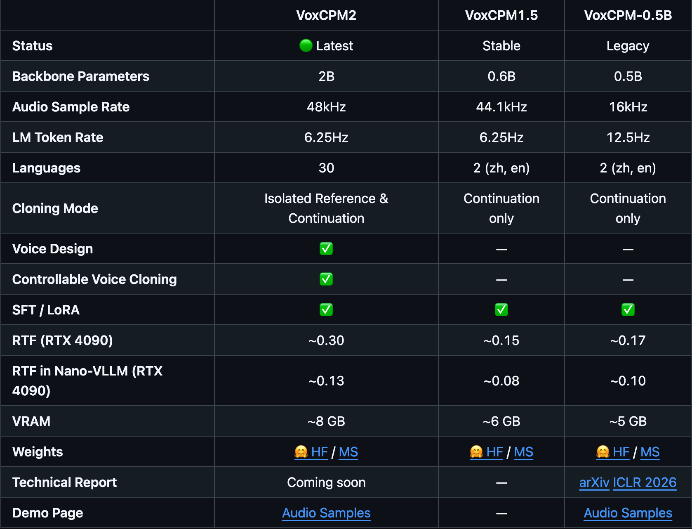Click the Voice Design check mark for VoxCPM2
This screenshot has width=692, height=529.
point(326,249)
